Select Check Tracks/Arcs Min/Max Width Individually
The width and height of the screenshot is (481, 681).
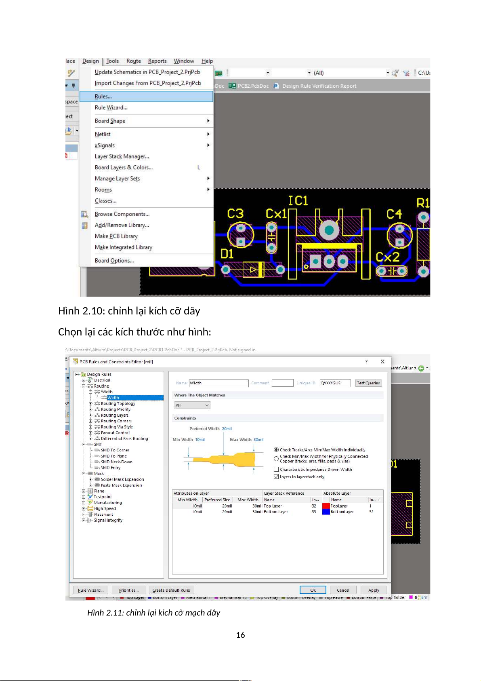[x=276, y=450]
